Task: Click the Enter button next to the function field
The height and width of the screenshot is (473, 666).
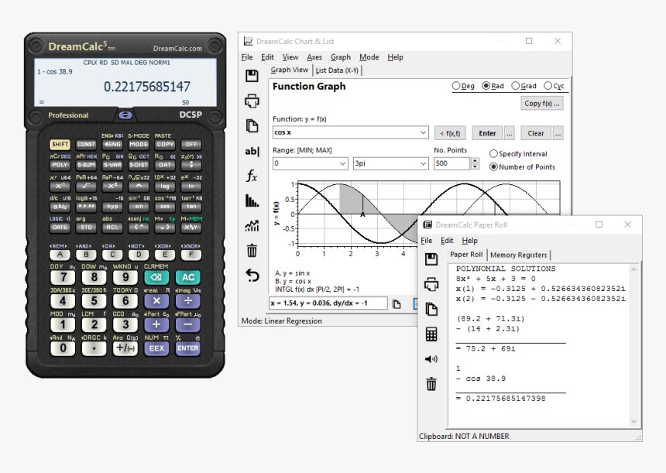Action: (487, 132)
